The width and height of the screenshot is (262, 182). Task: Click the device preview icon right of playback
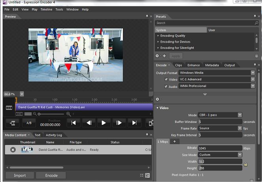151,123
